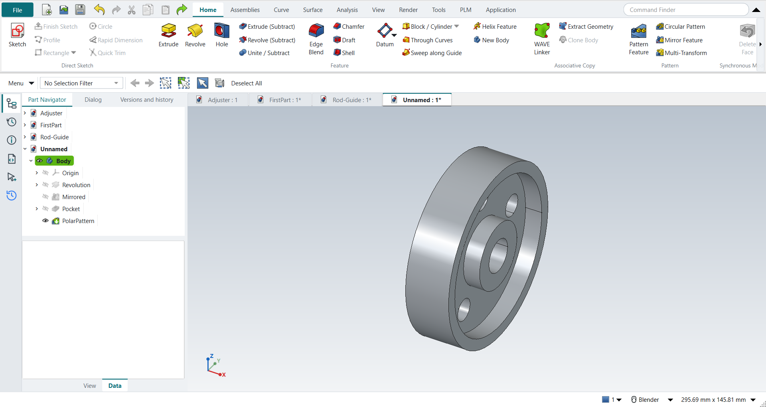Apply Edge Blend tool
Viewport: 766px width, 407px height.
coord(316,39)
